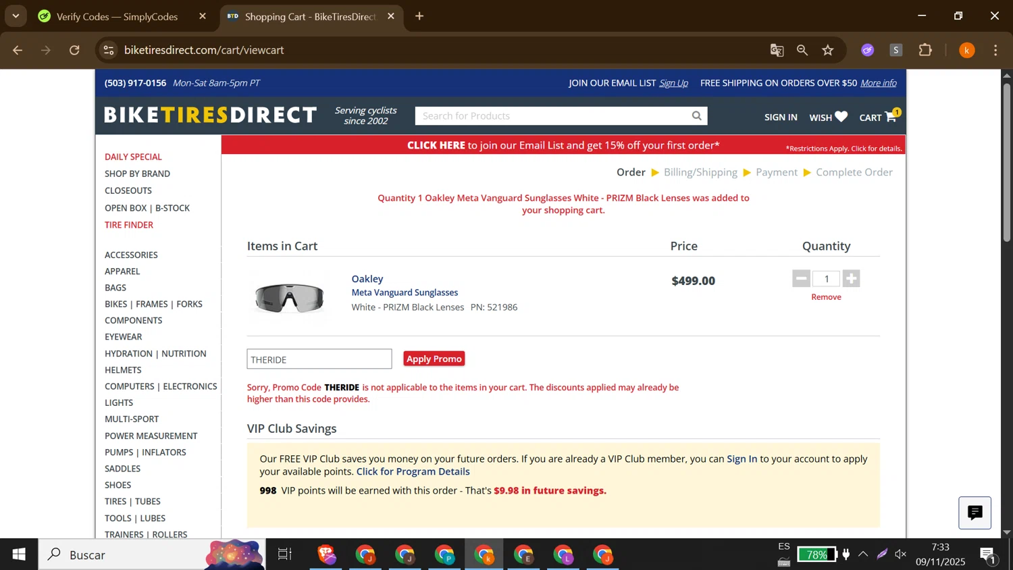Open the cart icon with badge

click(891, 116)
